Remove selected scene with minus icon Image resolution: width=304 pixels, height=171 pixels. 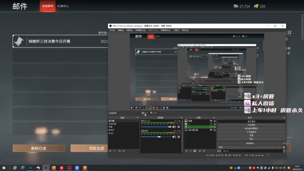coord(114,151)
